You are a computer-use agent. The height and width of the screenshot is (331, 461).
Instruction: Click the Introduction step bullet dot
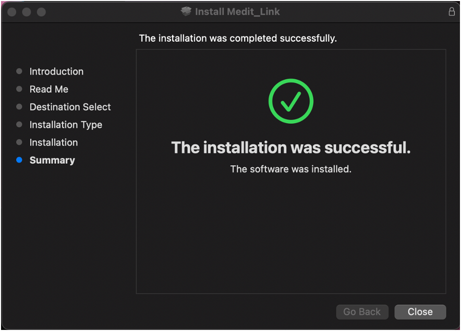point(19,71)
